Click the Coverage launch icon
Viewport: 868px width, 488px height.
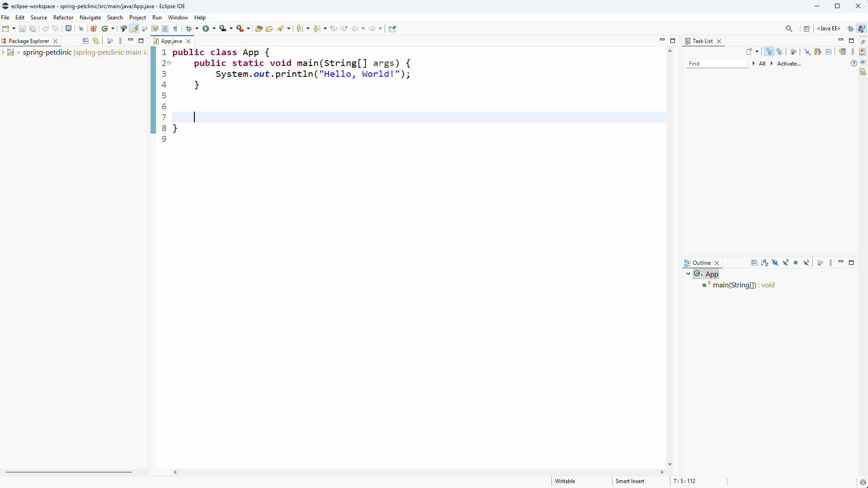[222, 28]
